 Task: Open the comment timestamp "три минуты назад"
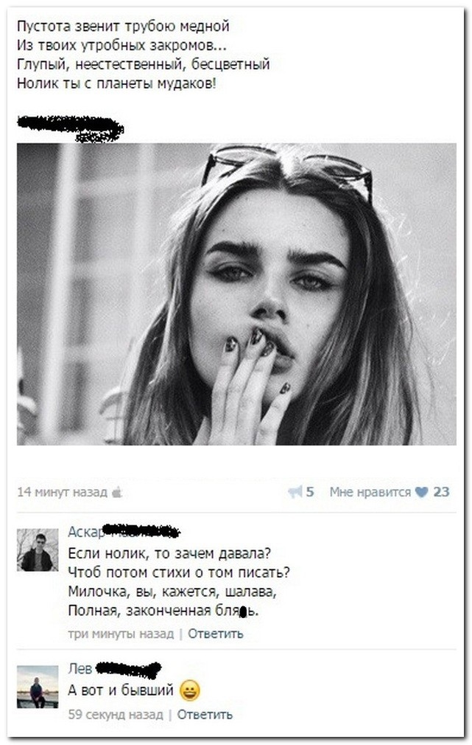pos(121,634)
